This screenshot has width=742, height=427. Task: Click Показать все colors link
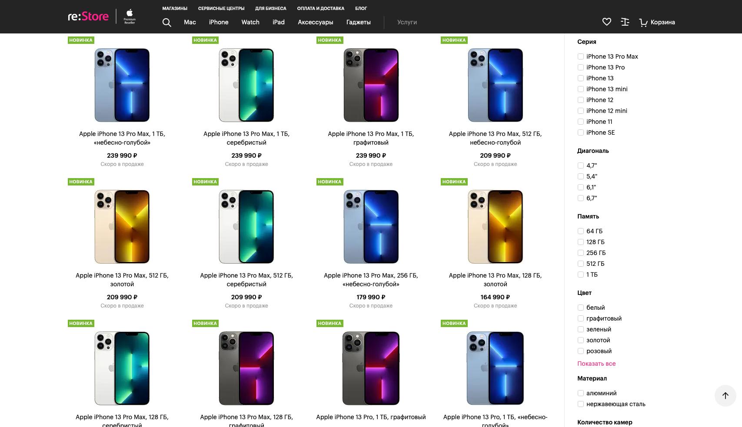(596, 364)
